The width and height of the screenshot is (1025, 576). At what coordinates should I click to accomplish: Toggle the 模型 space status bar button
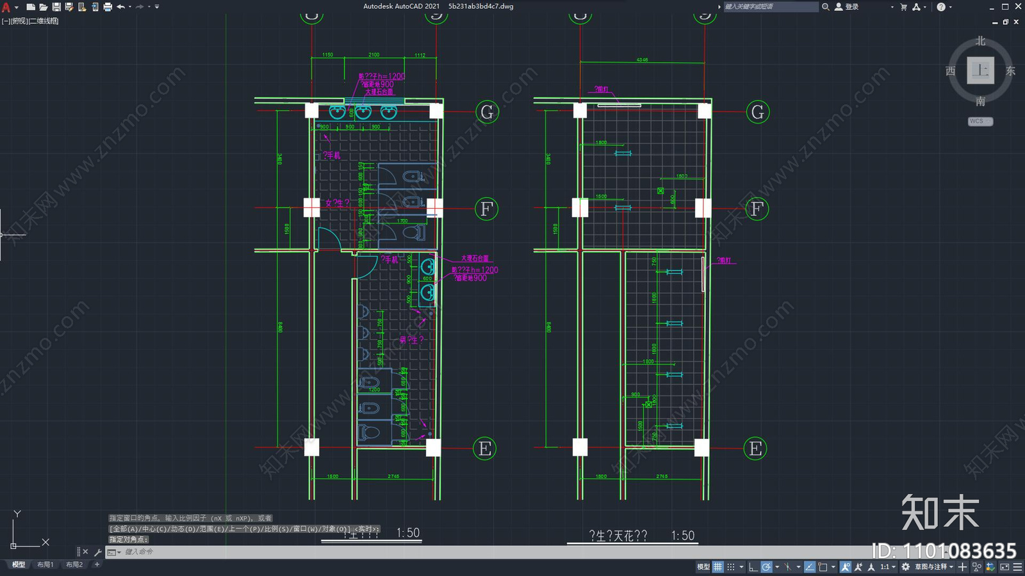click(703, 567)
